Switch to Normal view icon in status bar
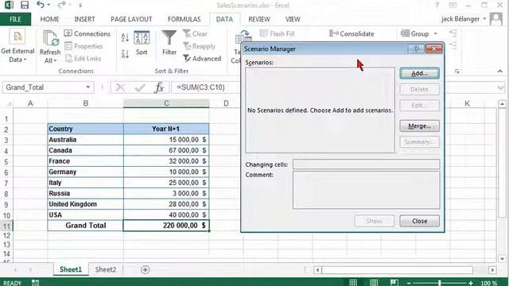 (x=353, y=283)
